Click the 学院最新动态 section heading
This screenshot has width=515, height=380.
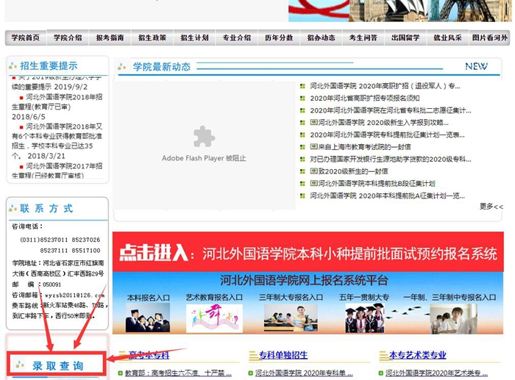pos(162,67)
